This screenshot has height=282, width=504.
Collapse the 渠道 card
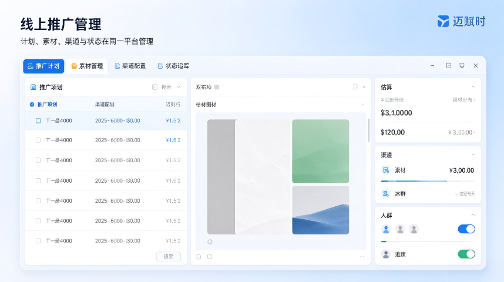click(473, 155)
